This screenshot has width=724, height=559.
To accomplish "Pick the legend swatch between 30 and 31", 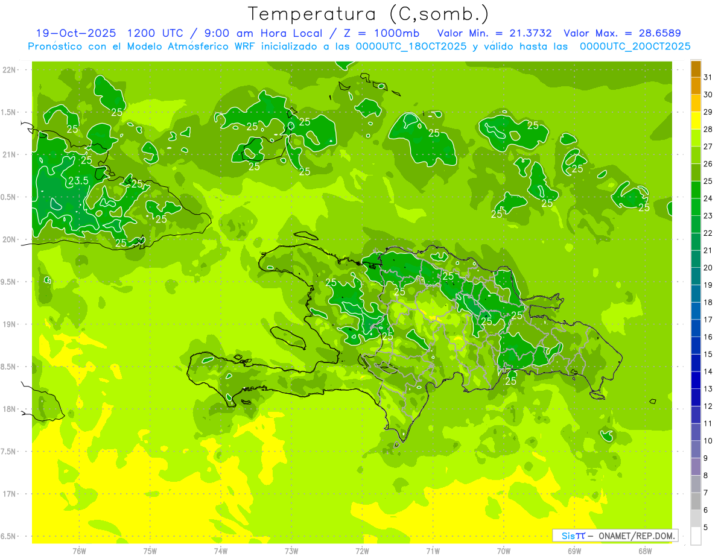I will (696, 86).
